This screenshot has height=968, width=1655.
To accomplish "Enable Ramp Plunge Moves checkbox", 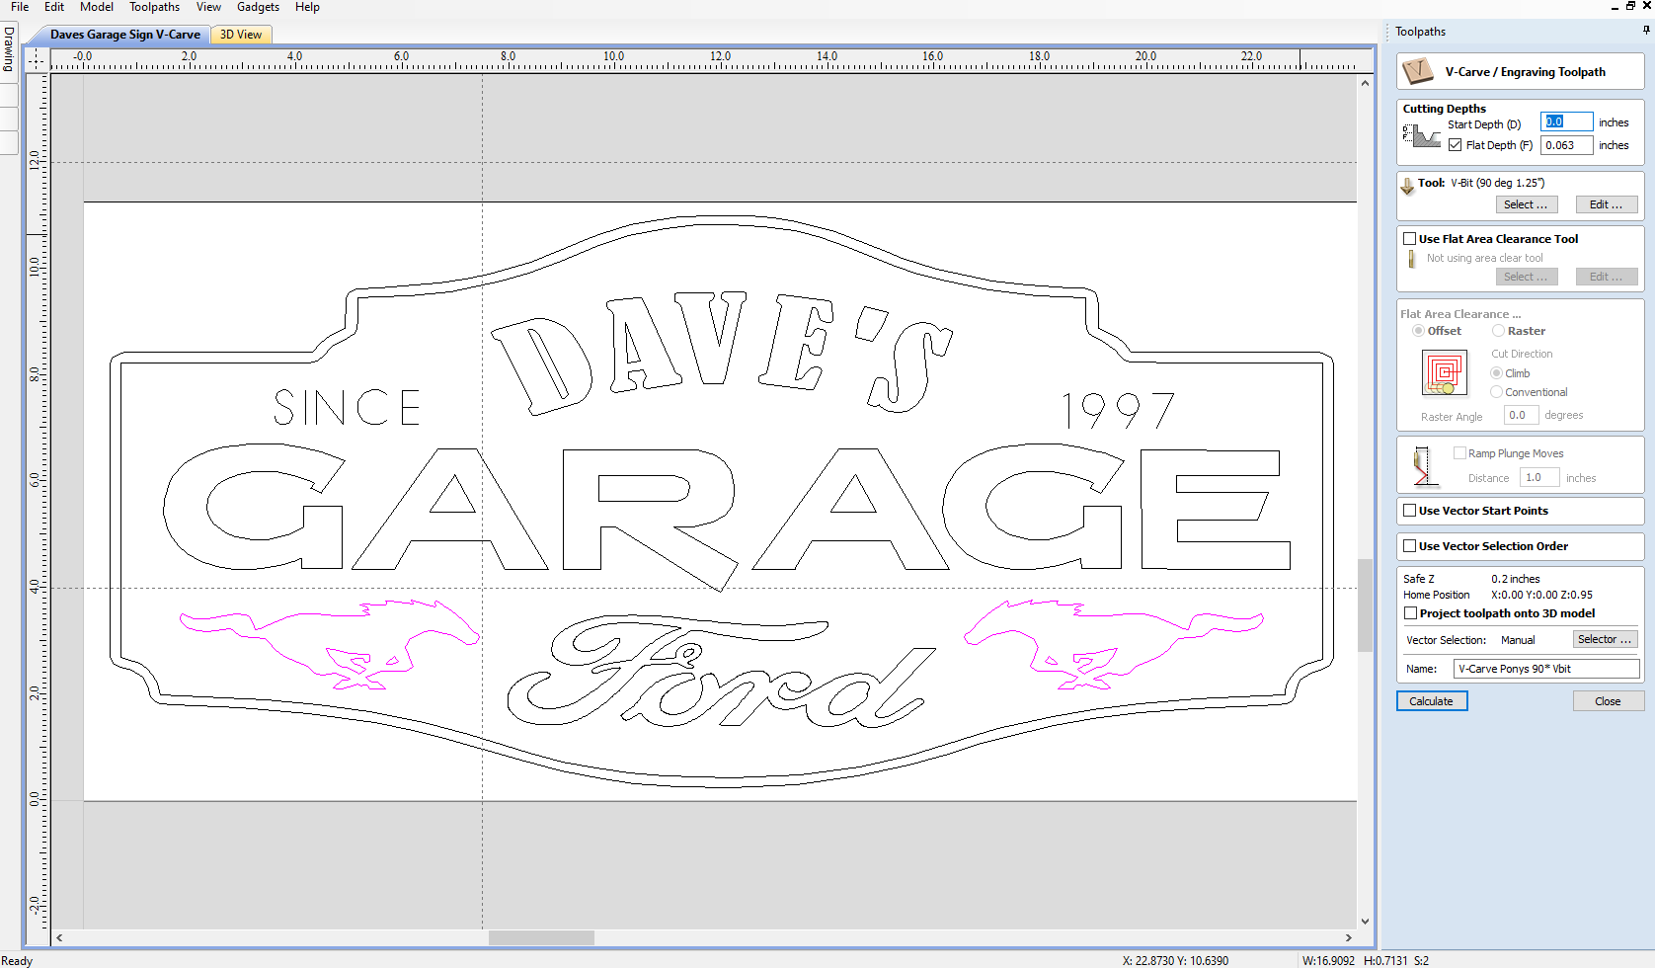I will pos(1459,453).
